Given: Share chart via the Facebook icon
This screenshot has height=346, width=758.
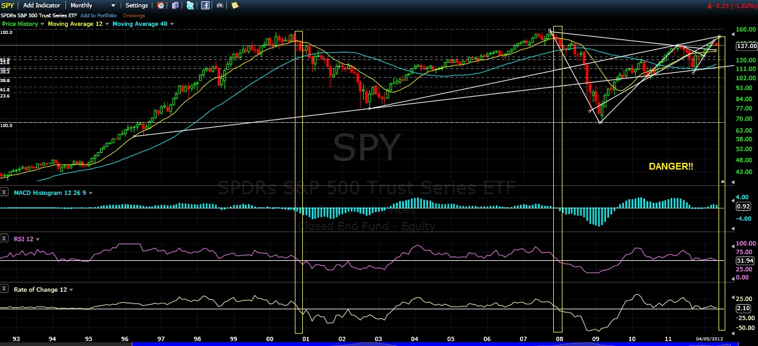Looking at the screenshot, I should 205,6.
